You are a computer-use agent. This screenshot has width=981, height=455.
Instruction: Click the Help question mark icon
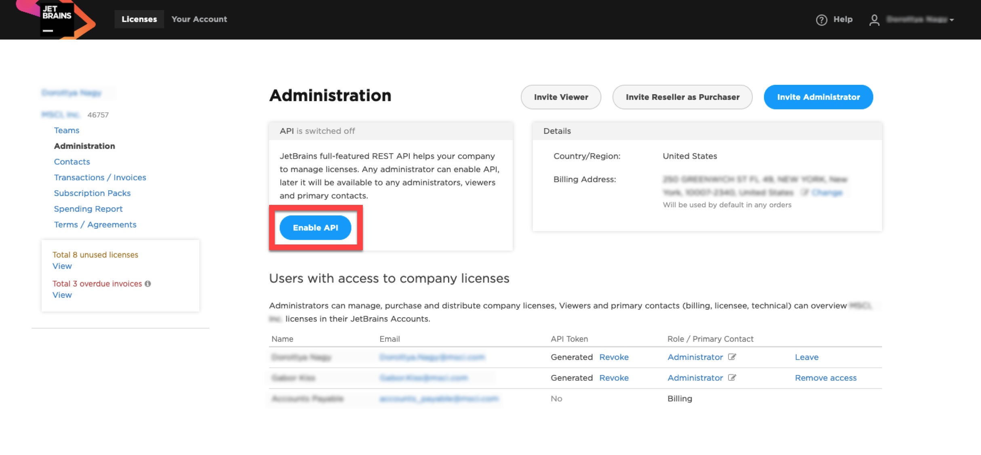(821, 19)
